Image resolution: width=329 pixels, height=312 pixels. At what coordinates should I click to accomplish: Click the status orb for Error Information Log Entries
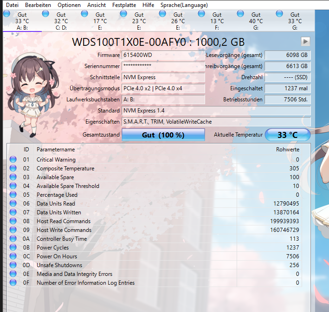13,282
